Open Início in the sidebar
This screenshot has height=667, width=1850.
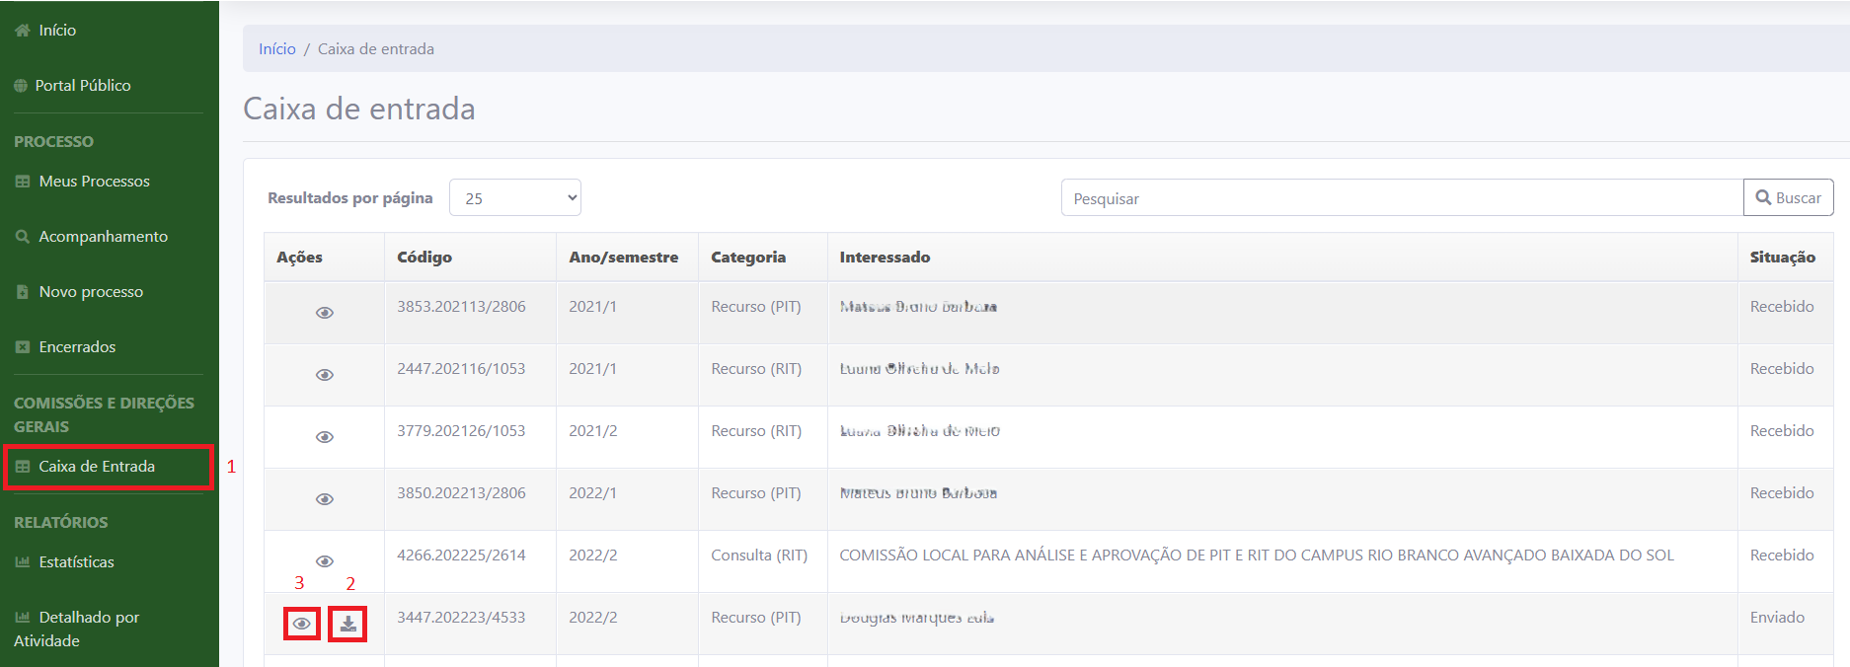coord(56,31)
